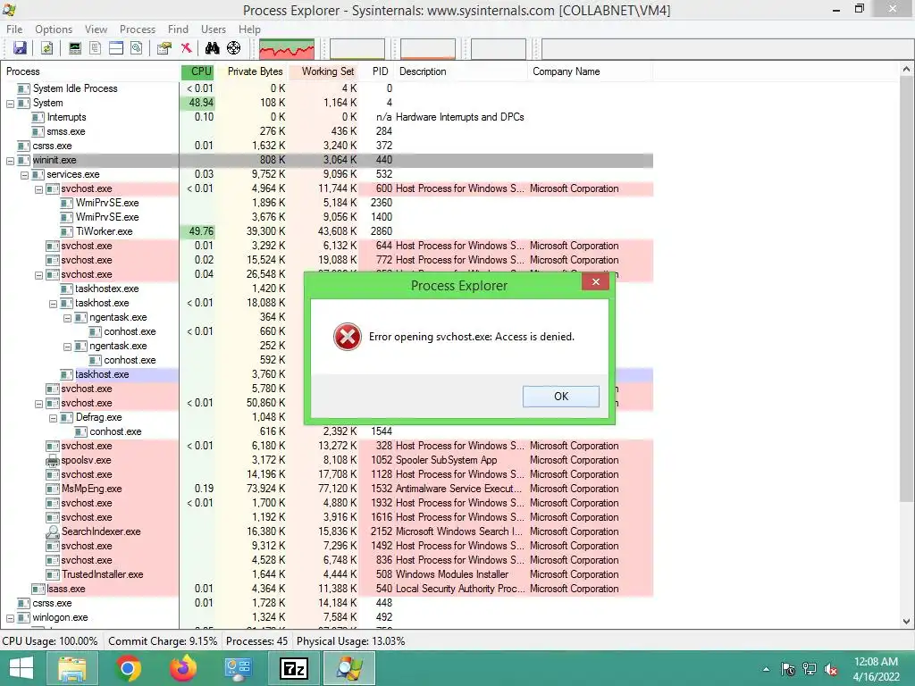Click the muted speaker tray icon
This screenshot has height=686, width=915.
coord(831,670)
